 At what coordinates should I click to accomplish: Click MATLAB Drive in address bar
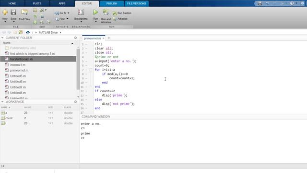48,32
